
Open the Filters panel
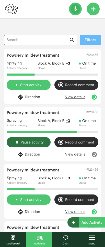[x=90, y=40]
